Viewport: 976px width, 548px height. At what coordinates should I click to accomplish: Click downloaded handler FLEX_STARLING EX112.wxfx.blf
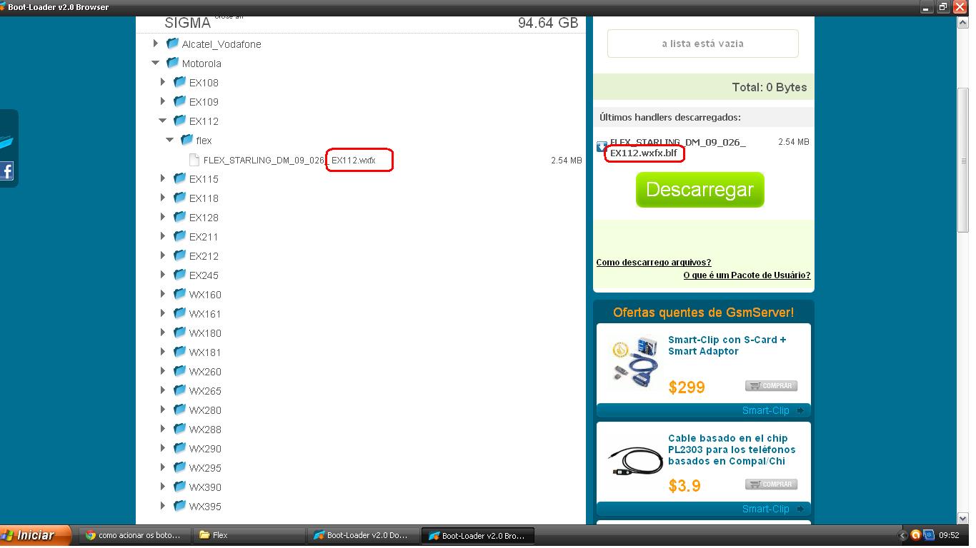tap(678, 148)
